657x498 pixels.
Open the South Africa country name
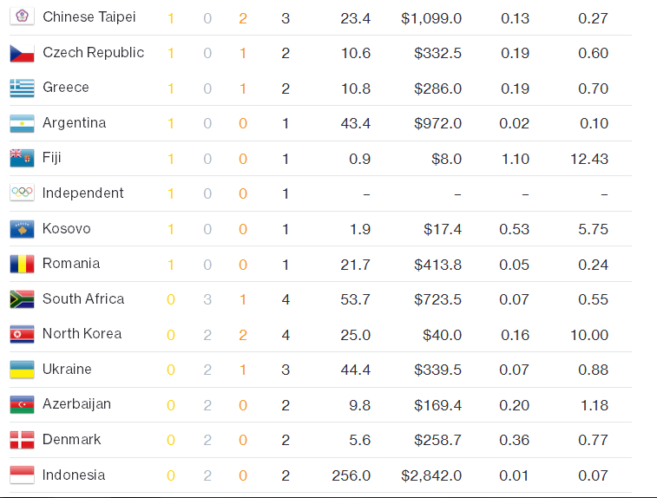pos(83,298)
